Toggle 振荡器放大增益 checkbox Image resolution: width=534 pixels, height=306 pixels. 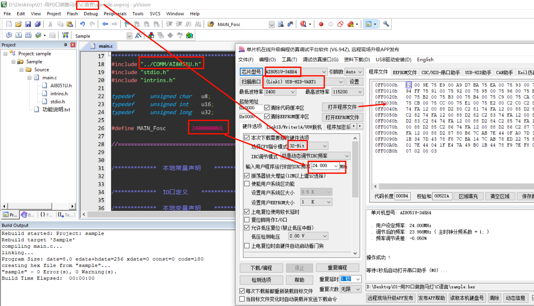tap(247, 176)
